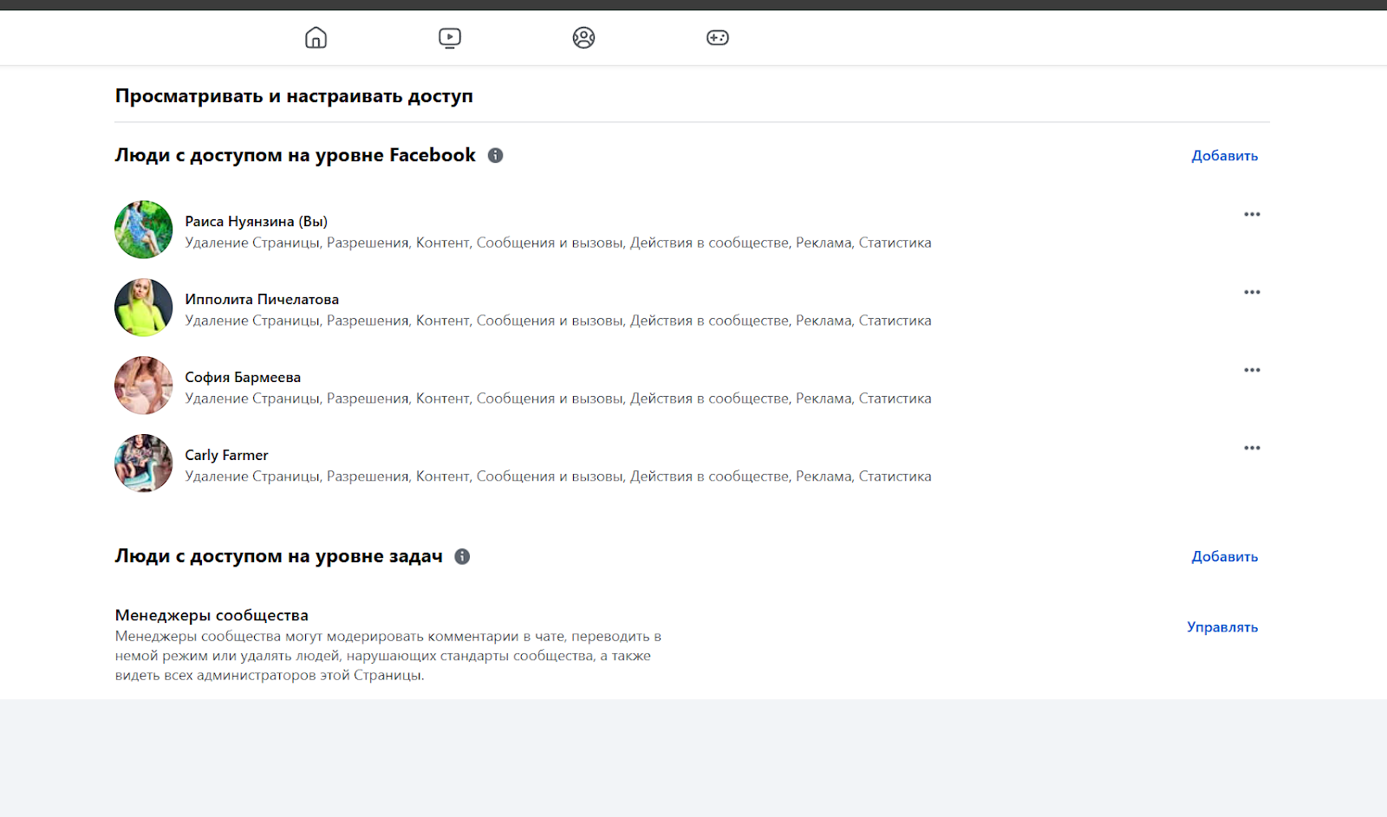Open the Groups icon in navigation
1387x817 pixels.
583,37
